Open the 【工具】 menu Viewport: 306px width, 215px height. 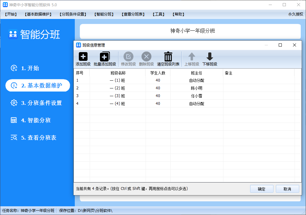coord(159,14)
